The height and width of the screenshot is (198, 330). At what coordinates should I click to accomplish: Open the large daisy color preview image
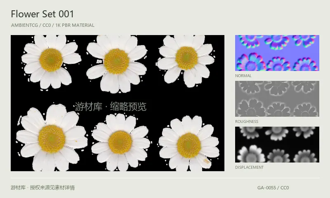click(x=118, y=103)
